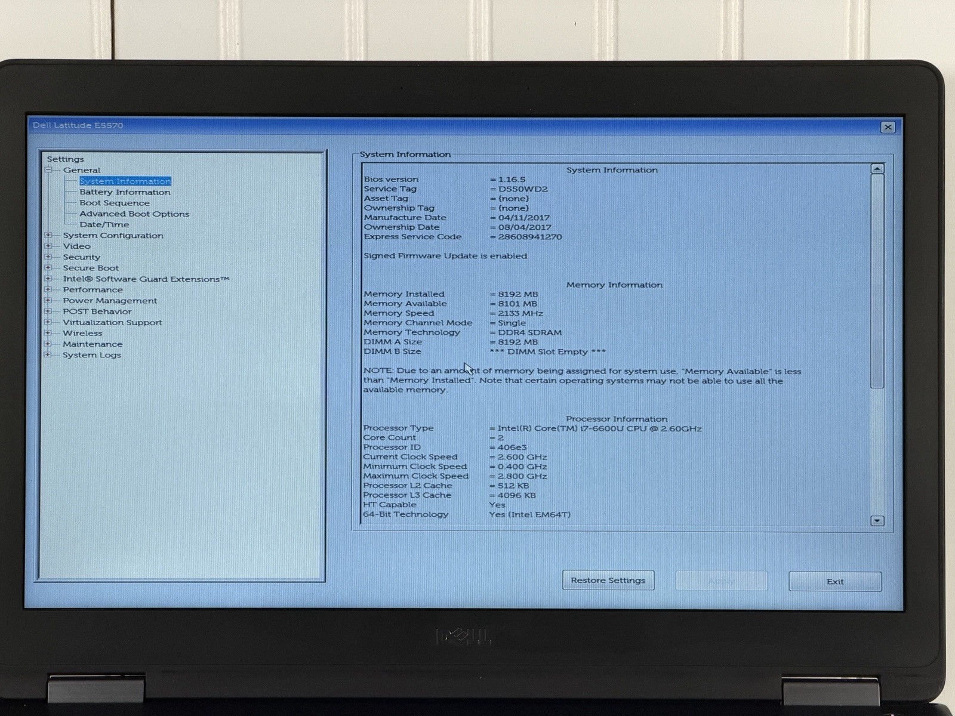The image size is (955, 716).
Task: Expand the Wireless node
Action: tap(48, 333)
